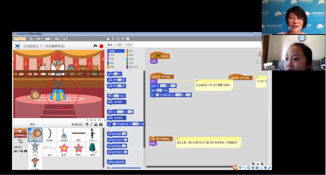The height and width of the screenshot is (175, 326).
Task: Open the 文件 (File) menu
Action: [39, 39]
